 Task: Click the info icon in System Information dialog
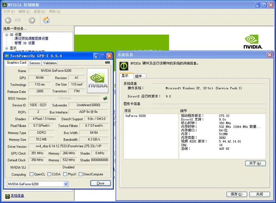tap(124, 66)
